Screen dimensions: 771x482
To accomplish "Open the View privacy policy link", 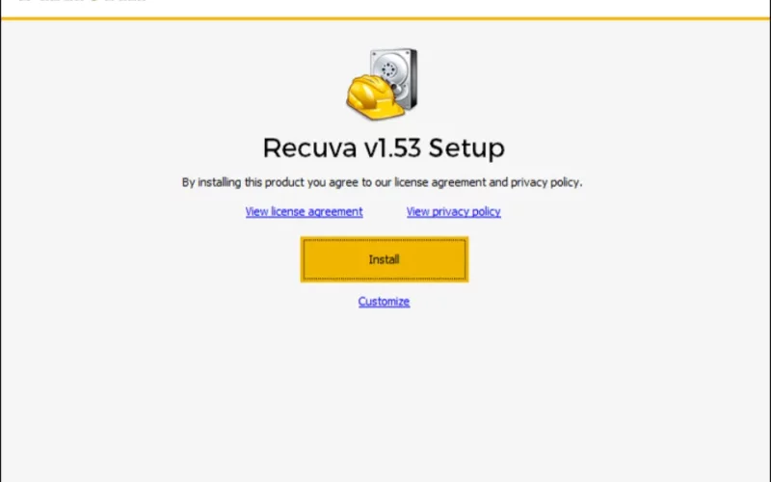I will (x=453, y=211).
